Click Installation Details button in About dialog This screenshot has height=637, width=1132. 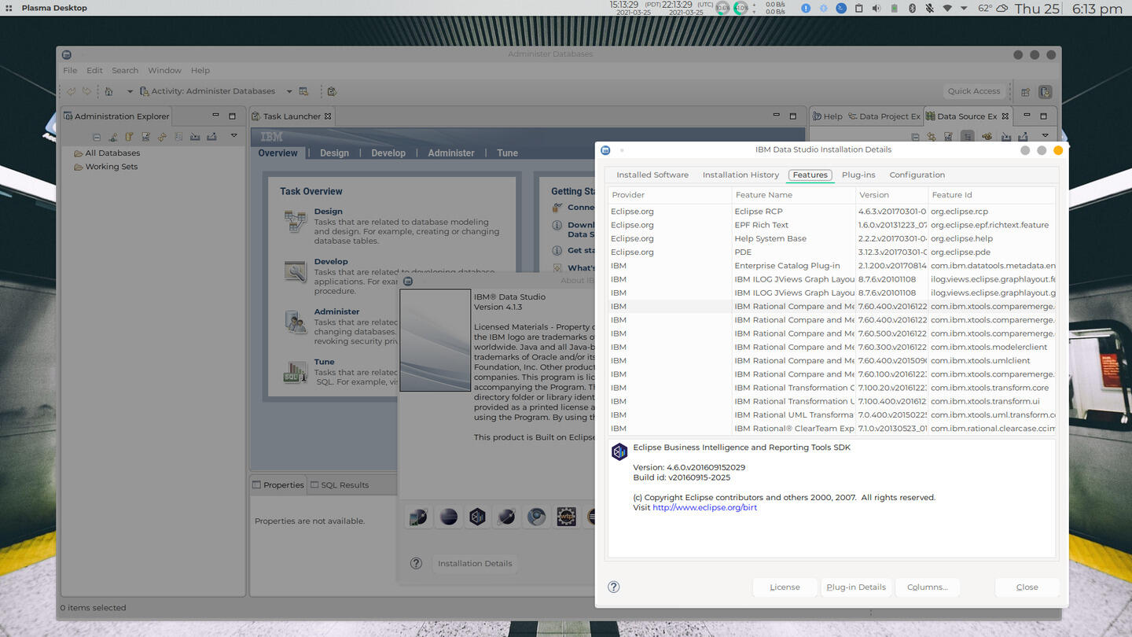pos(475,564)
